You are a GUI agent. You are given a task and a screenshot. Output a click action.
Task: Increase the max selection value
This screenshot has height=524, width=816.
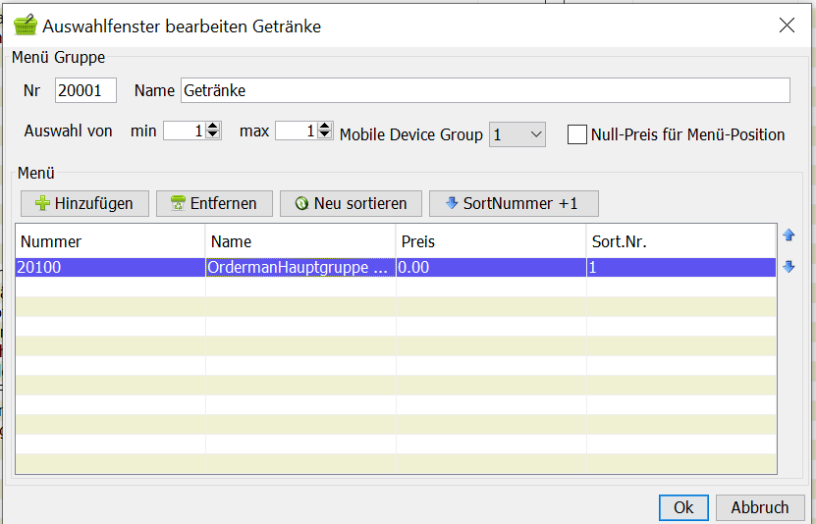click(325, 126)
